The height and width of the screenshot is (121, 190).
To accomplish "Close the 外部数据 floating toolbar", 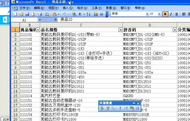I will 138,103.
